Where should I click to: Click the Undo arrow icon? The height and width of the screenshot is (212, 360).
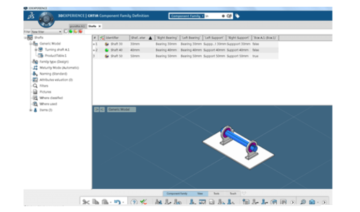(117, 202)
